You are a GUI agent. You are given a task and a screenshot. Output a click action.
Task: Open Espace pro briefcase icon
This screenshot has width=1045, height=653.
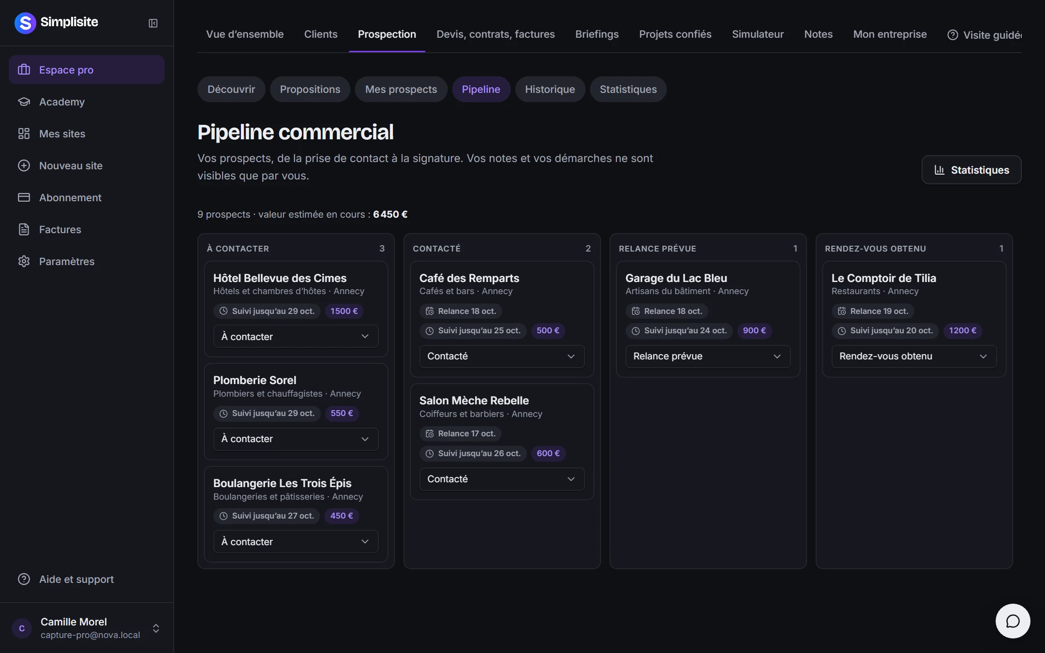(x=24, y=70)
